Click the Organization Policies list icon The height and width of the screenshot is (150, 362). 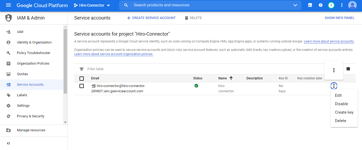coord(8,64)
